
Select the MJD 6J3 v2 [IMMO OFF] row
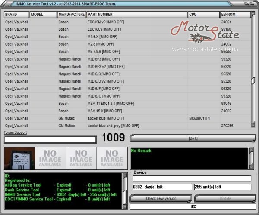point(127,81)
